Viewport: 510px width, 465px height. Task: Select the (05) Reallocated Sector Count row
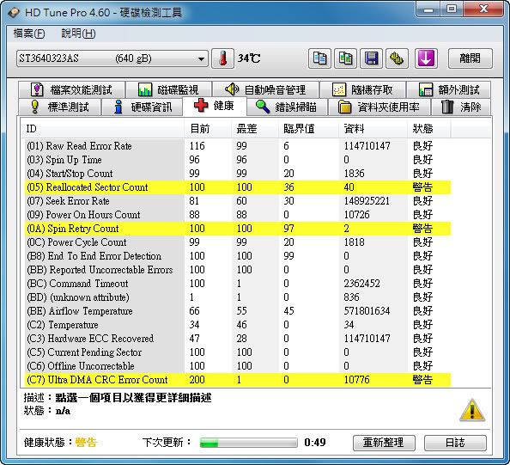pyautogui.click(x=238, y=187)
